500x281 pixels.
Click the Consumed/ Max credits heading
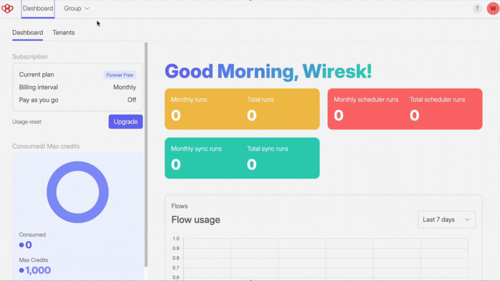(x=46, y=146)
